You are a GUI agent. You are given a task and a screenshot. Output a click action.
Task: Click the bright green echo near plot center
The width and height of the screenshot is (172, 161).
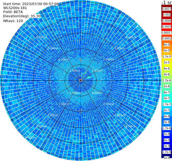point(89,77)
